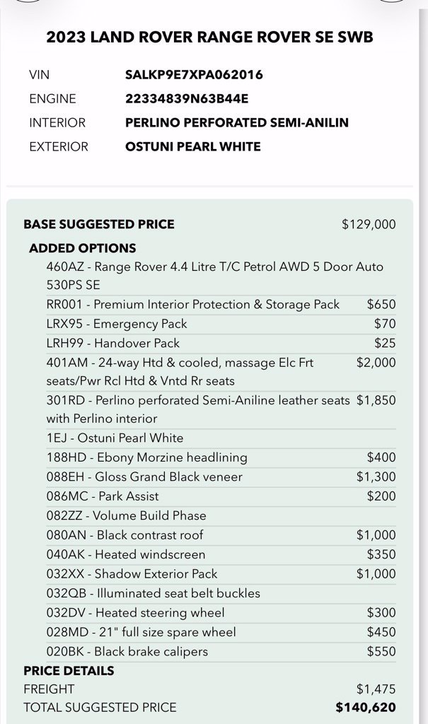Select the engine number 22334839N63B44E
Screen dimensions: 428x724
[x=187, y=99]
